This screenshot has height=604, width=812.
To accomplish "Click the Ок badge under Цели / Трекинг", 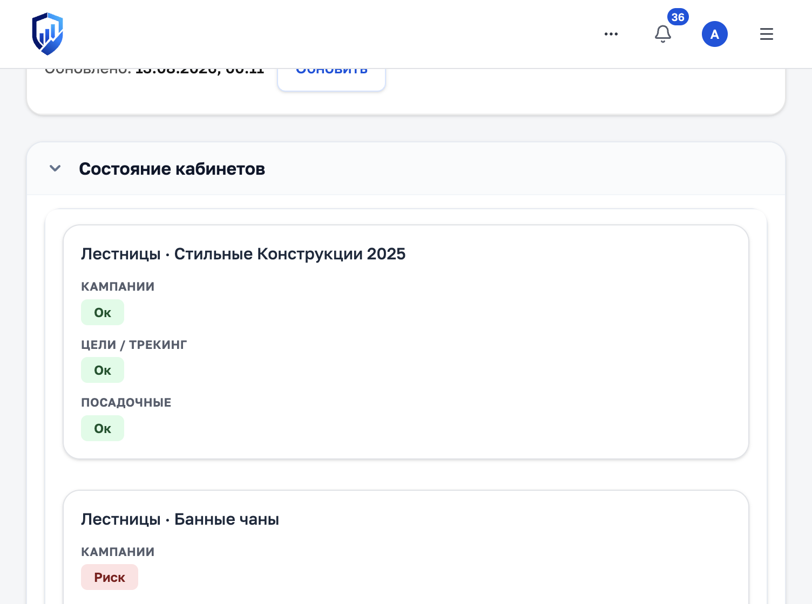I will 103,370.
